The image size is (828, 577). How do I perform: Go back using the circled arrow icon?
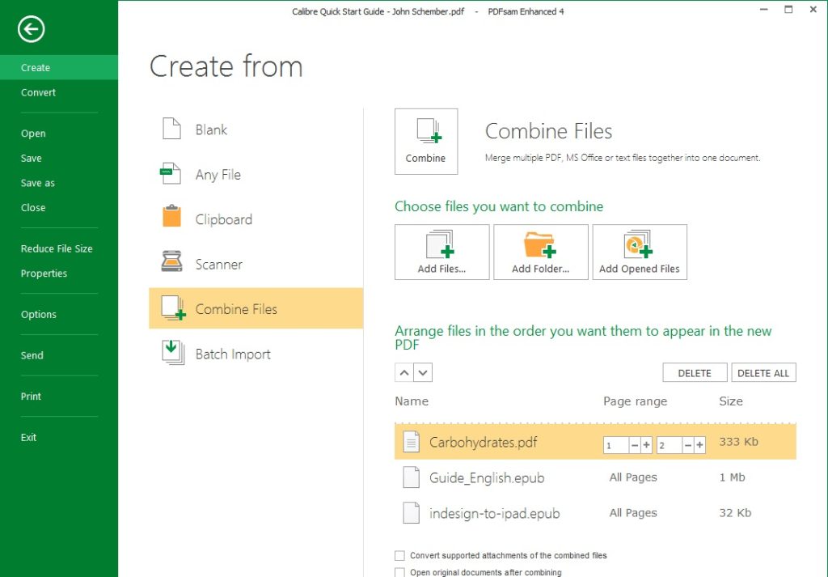pos(31,28)
